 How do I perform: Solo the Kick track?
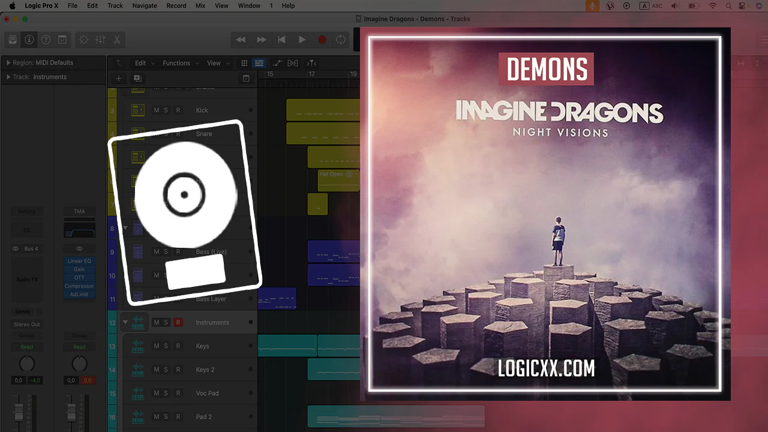[x=166, y=110]
